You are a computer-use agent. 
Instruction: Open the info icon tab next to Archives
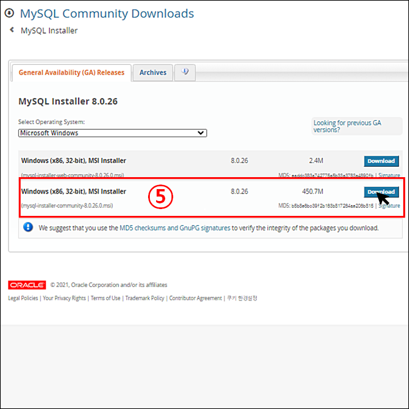coord(185,72)
